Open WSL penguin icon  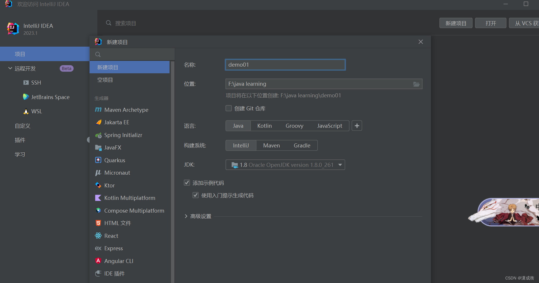point(26,111)
